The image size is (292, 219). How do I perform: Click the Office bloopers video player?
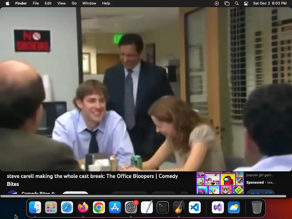coord(146,89)
